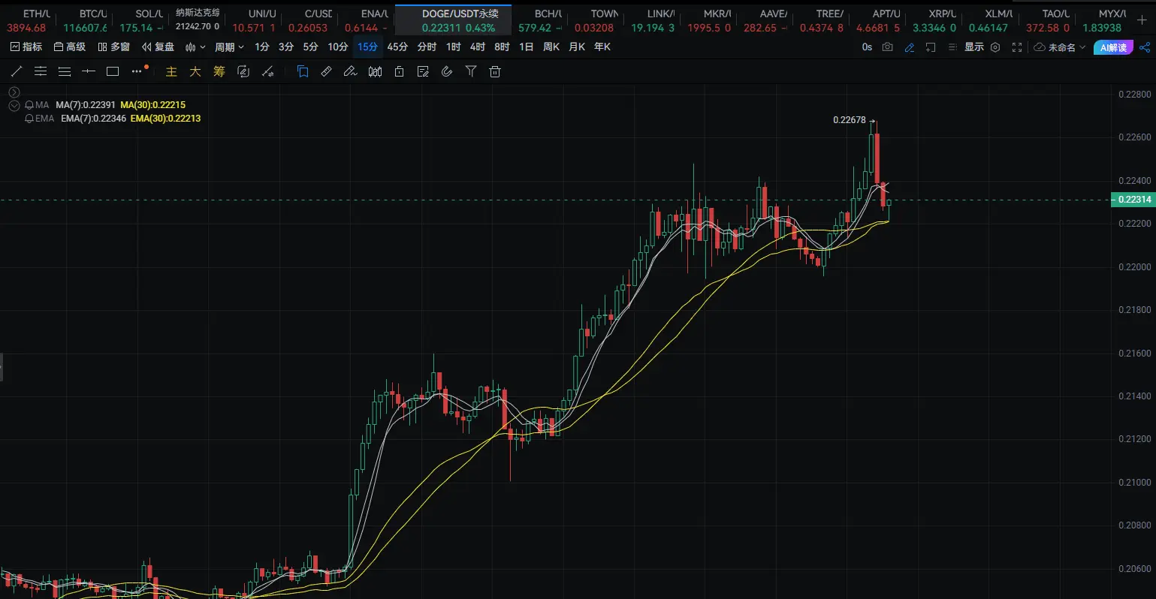Start 复盘 replay mode

158,47
